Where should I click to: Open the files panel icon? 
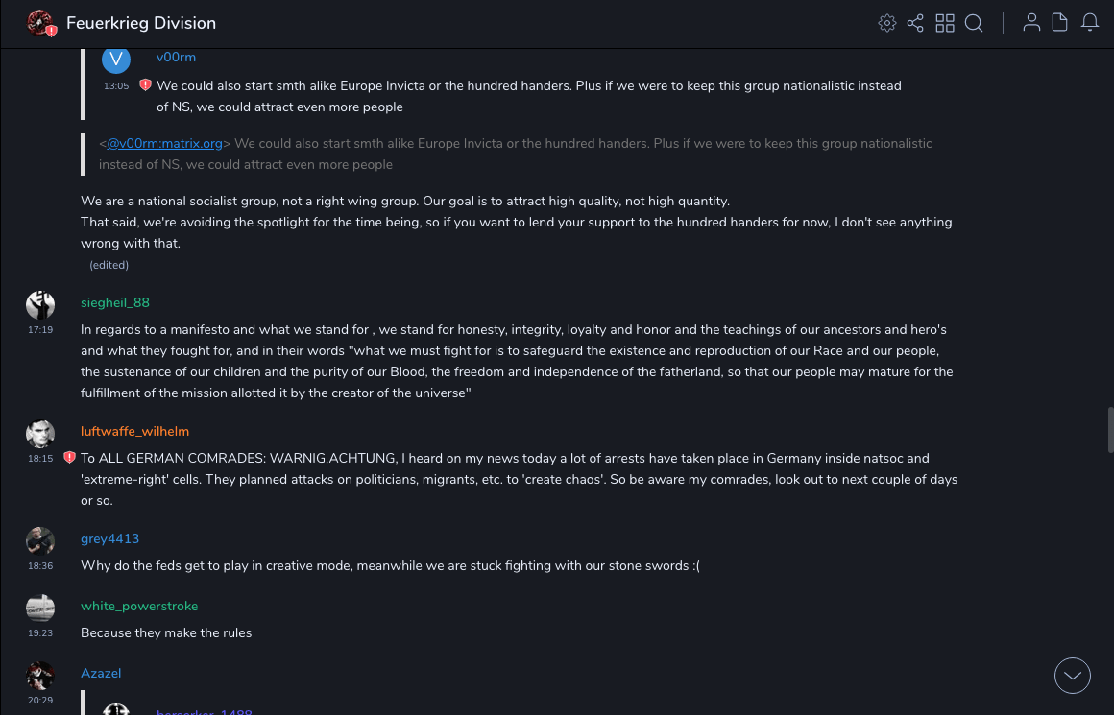[1060, 23]
